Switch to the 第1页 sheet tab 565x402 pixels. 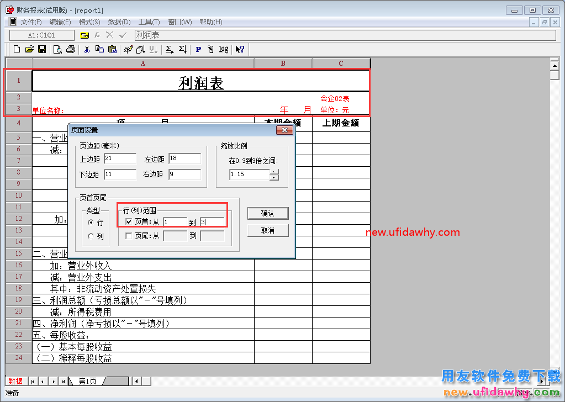(x=87, y=380)
